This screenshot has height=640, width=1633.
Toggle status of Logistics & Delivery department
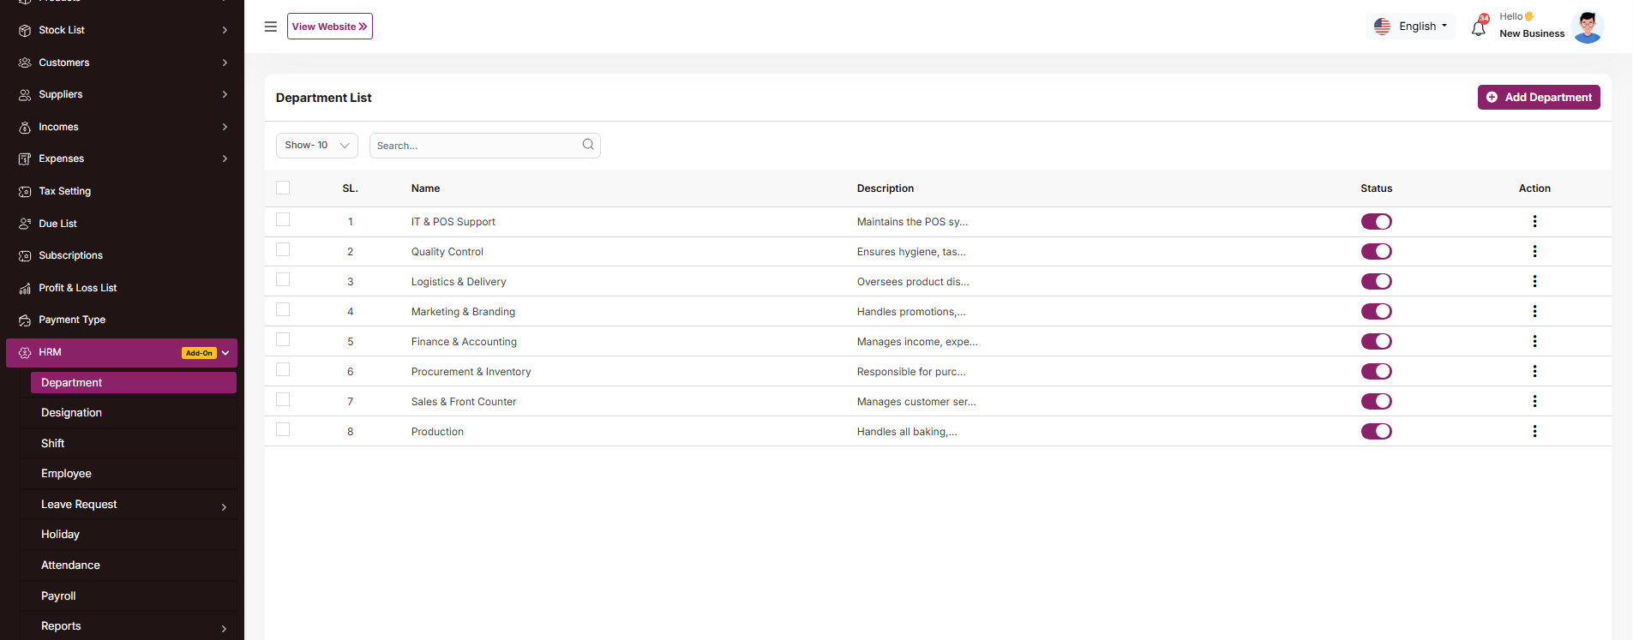coord(1376,282)
